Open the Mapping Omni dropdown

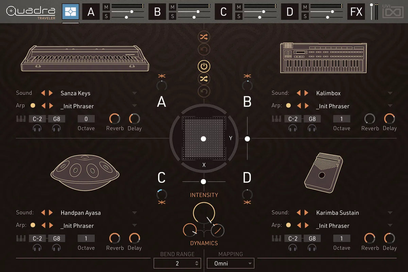234,263
